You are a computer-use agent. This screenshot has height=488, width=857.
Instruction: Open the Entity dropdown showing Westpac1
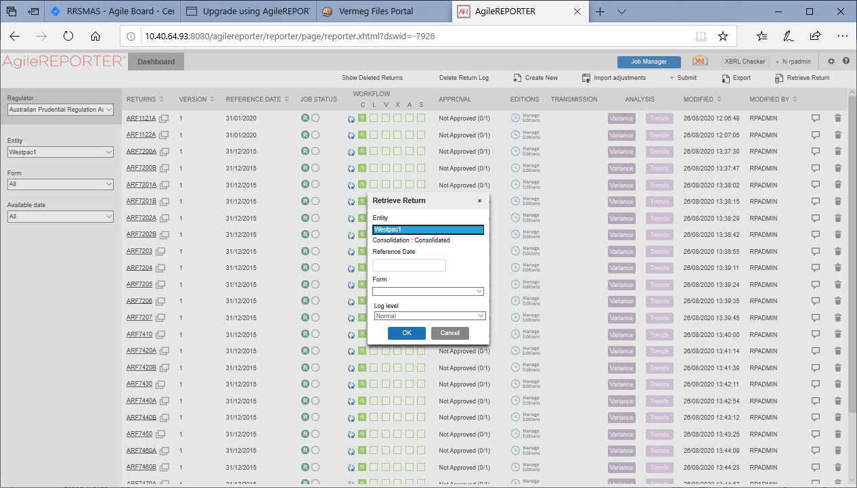[x=60, y=152]
